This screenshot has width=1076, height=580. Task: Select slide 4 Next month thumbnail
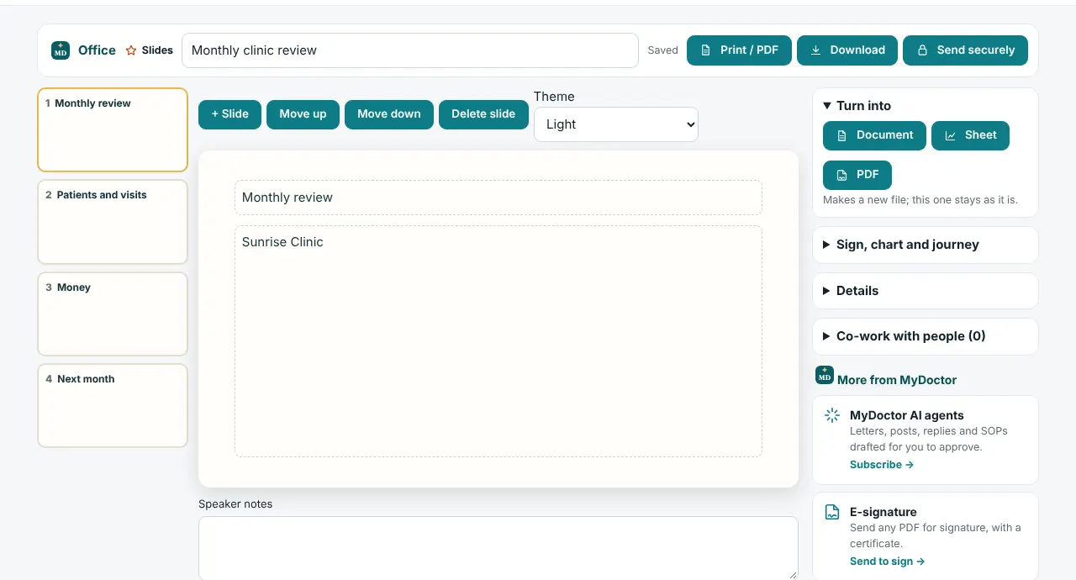click(113, 405)
